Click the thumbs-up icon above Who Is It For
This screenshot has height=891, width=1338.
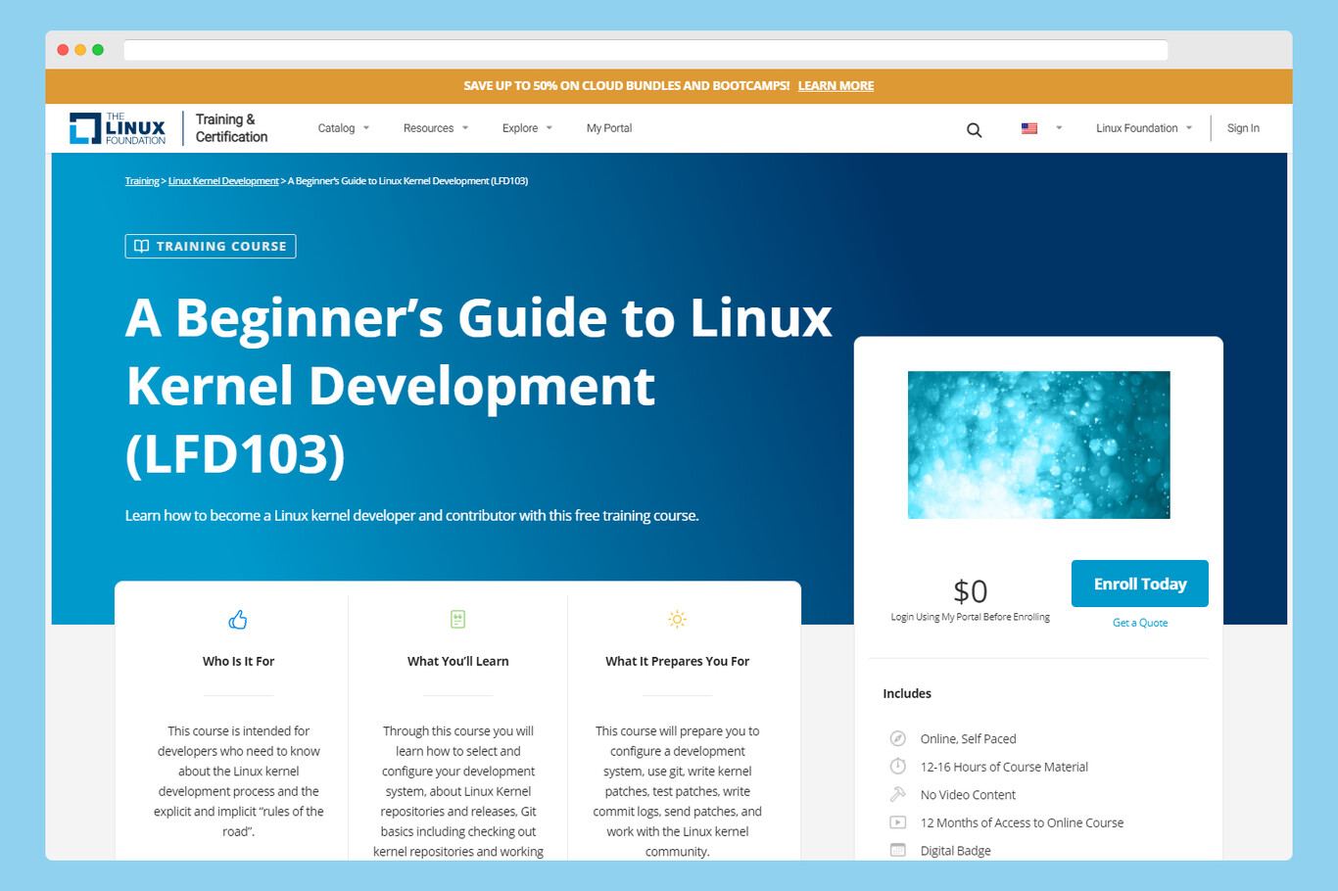click(238, 619)
